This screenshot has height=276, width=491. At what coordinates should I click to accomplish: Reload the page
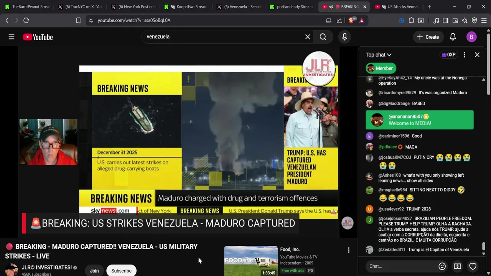[26, 20]
